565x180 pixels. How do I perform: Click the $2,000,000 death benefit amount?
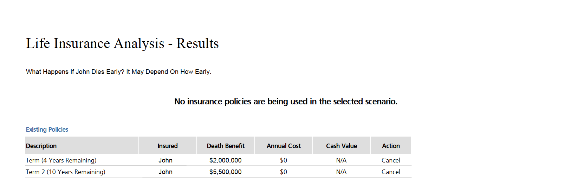[225, 160]
